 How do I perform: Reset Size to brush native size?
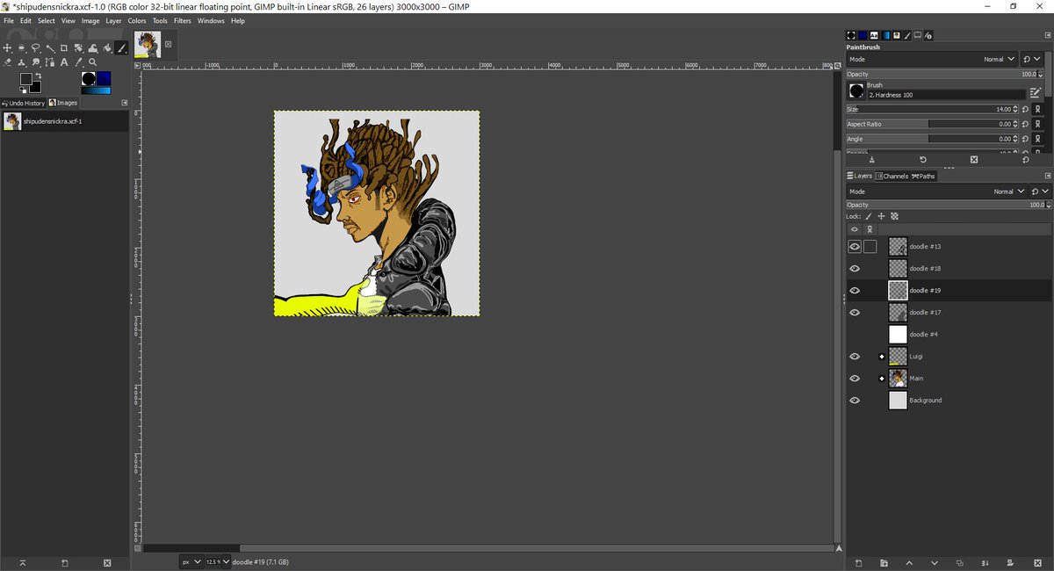1025,109
